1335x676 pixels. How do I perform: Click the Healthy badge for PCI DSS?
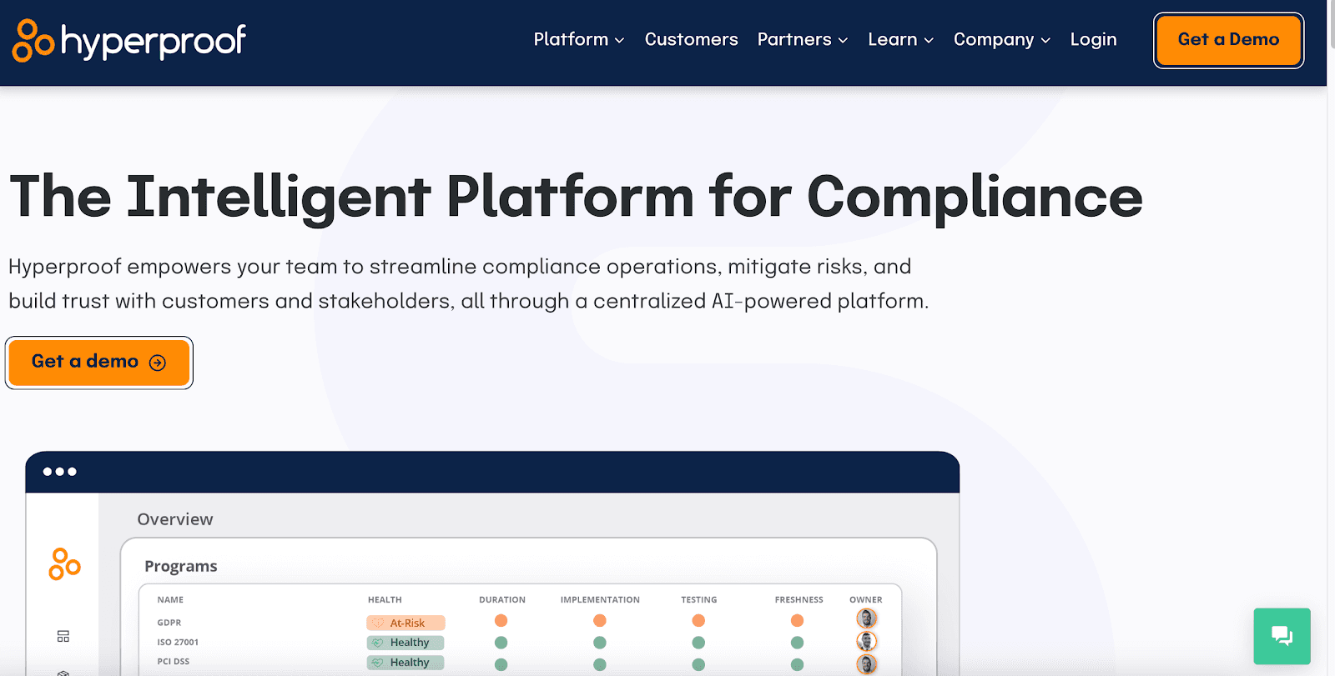coord(406,663)
